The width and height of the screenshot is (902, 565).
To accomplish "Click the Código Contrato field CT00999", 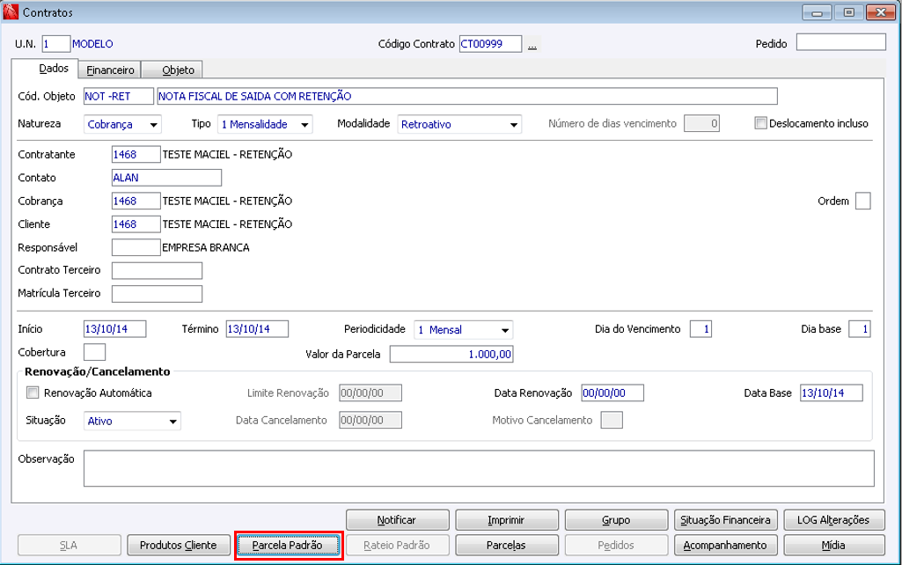I will (x=491, y=44).
